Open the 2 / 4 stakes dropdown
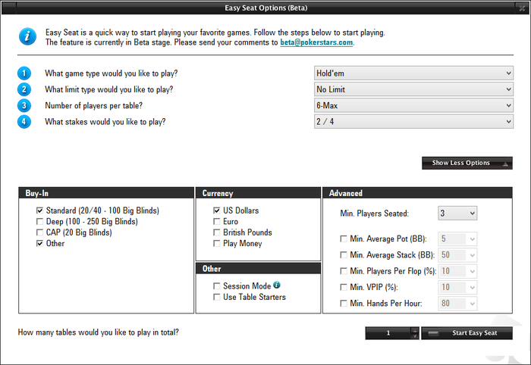The height and width of the screenshot is (365, 531). (x=413, y=122)
